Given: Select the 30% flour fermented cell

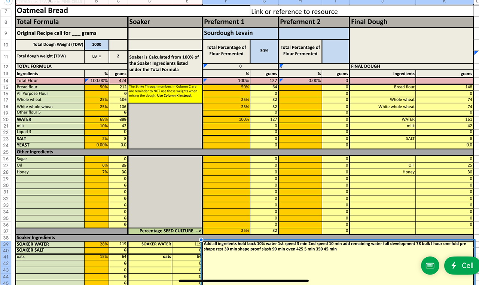Looking at the screenshot, I should coord(264,51).
